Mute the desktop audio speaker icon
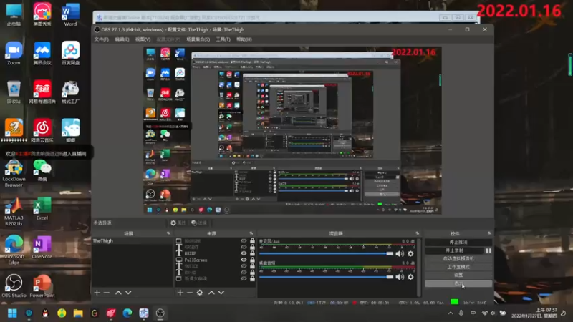Screen dimensions: 573x322 point(400,277)
